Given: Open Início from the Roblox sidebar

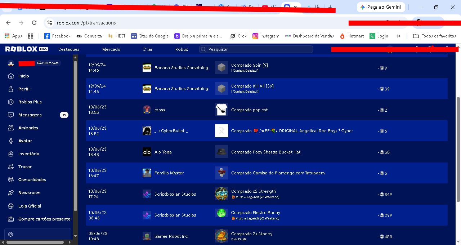Looking at the screenshot, I should tap(23, 76).
